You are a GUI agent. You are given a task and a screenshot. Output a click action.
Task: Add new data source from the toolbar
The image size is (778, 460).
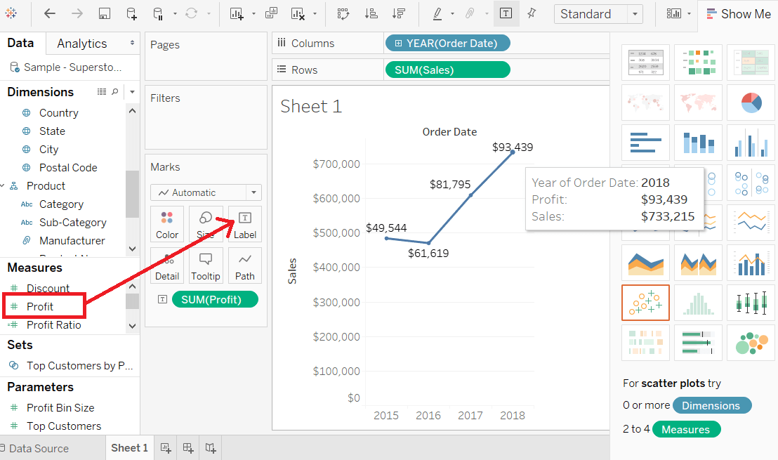[131, 14]
